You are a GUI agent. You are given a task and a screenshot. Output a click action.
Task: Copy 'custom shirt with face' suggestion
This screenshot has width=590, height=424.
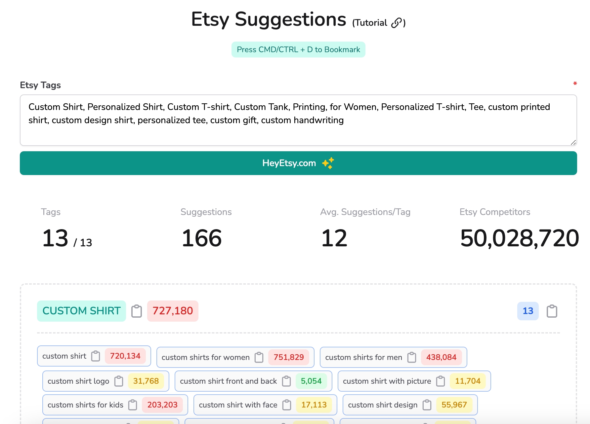[x=287, y=405]
